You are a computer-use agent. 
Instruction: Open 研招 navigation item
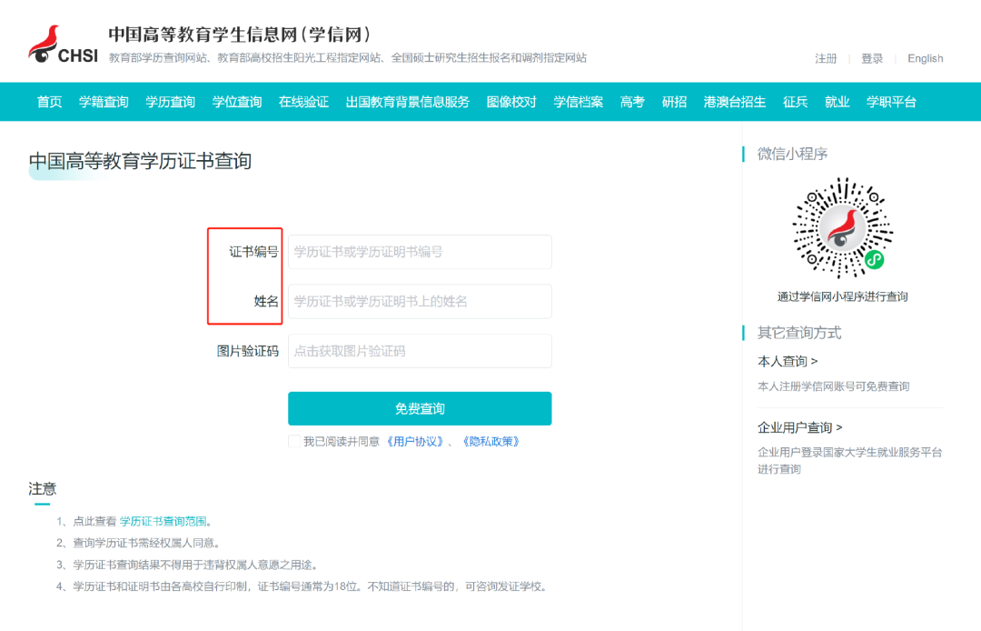(674, 102)
